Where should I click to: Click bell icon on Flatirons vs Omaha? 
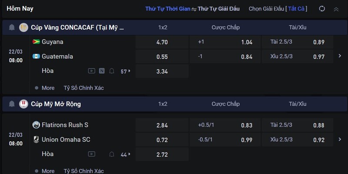112,154
